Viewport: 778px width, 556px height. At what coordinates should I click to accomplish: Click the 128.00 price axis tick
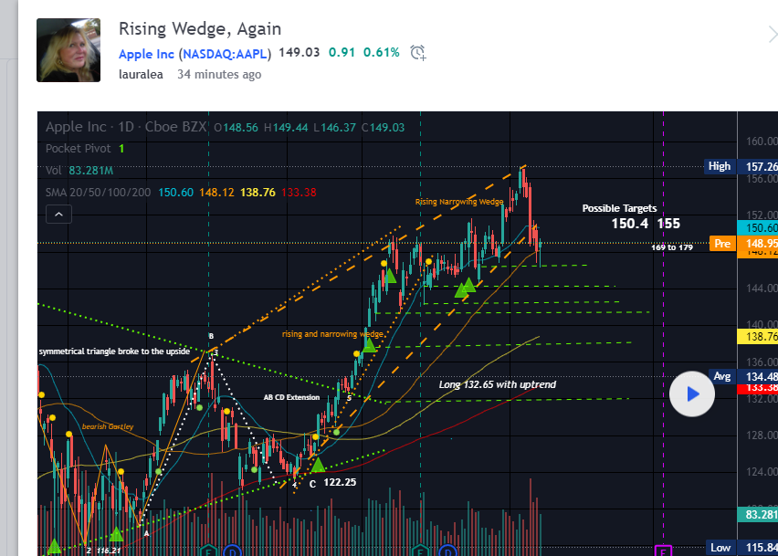coord(762,435)
